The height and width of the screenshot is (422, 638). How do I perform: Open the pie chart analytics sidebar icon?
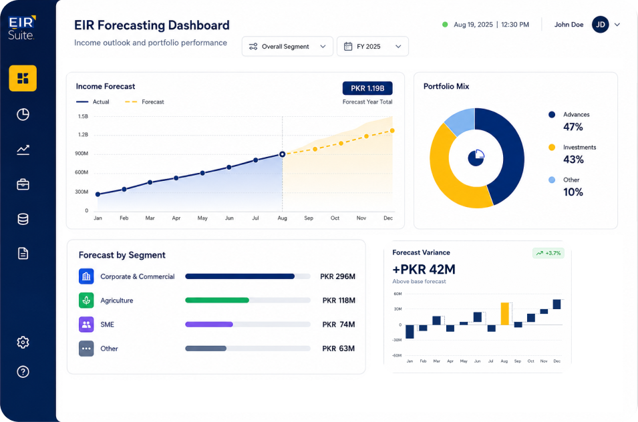[x=23, y=114]
